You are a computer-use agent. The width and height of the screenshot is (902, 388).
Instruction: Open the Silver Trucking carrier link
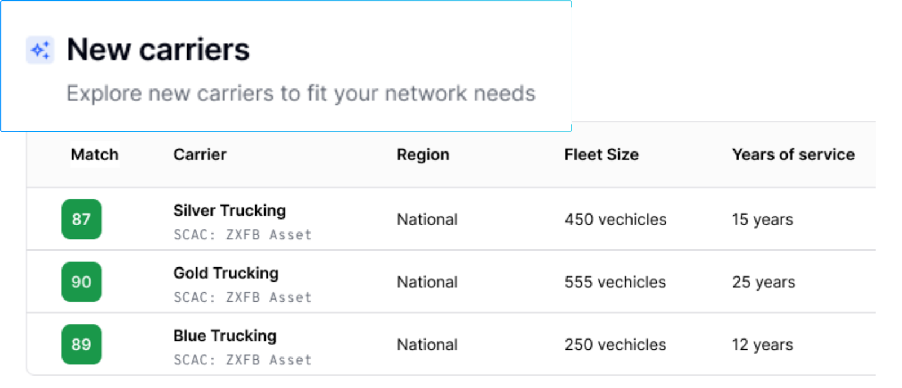[x=229, y=211]
